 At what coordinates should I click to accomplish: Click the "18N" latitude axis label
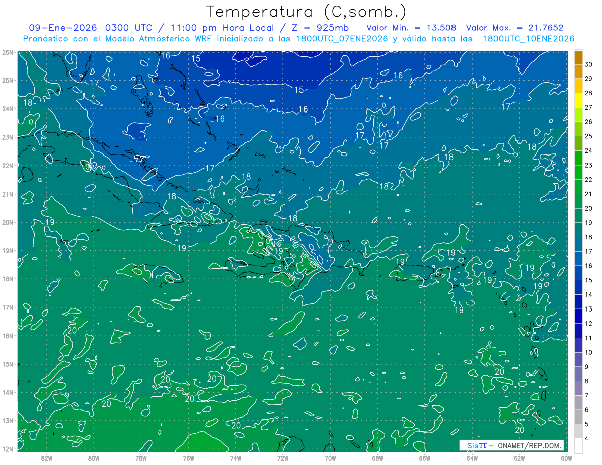point(8,279)
